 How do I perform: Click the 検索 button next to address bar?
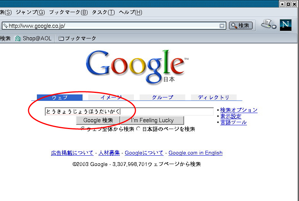241,26
